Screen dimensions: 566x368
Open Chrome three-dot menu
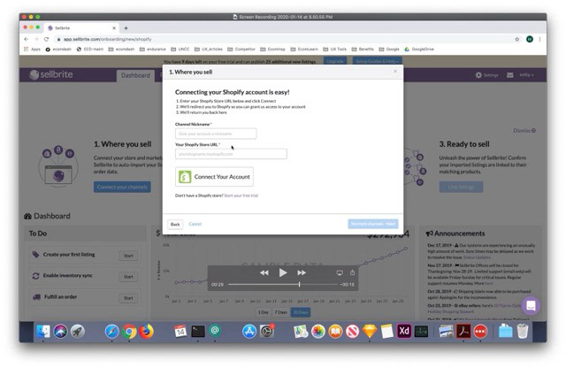[539, 39]
